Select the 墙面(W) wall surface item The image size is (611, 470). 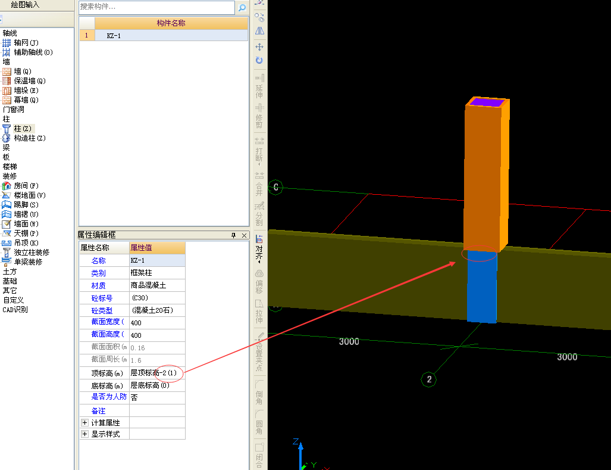click(x=20, y=224)
